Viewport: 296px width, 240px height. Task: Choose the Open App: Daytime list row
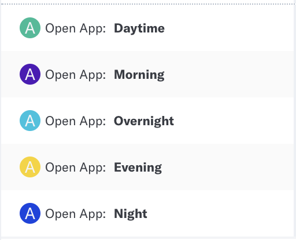(147, 28)
